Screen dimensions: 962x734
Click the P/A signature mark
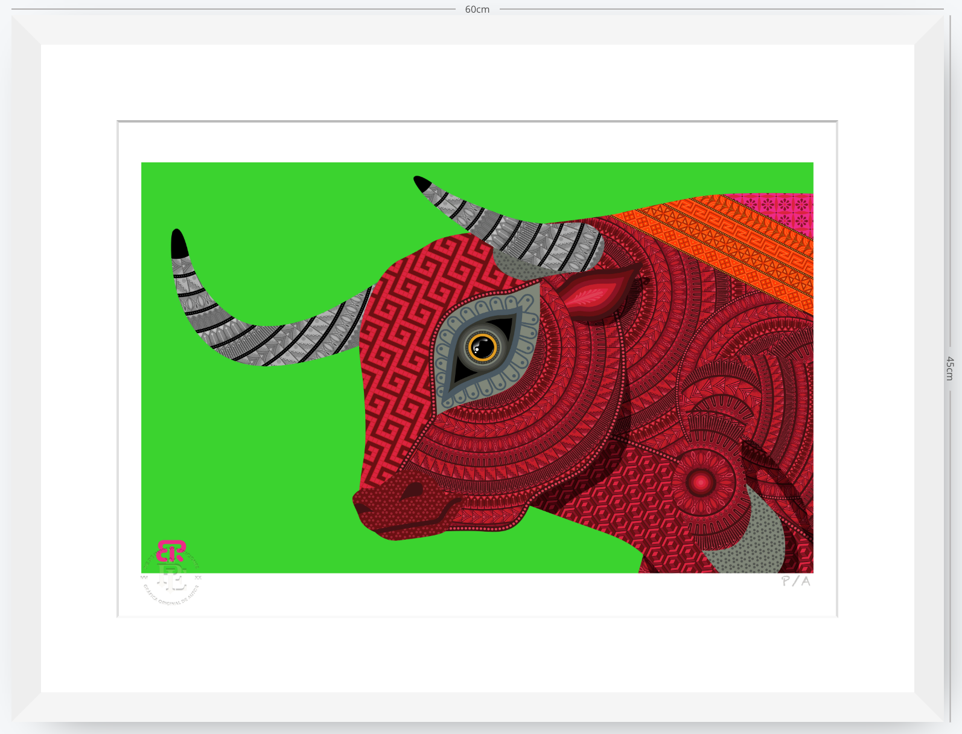tap(795, 581)
